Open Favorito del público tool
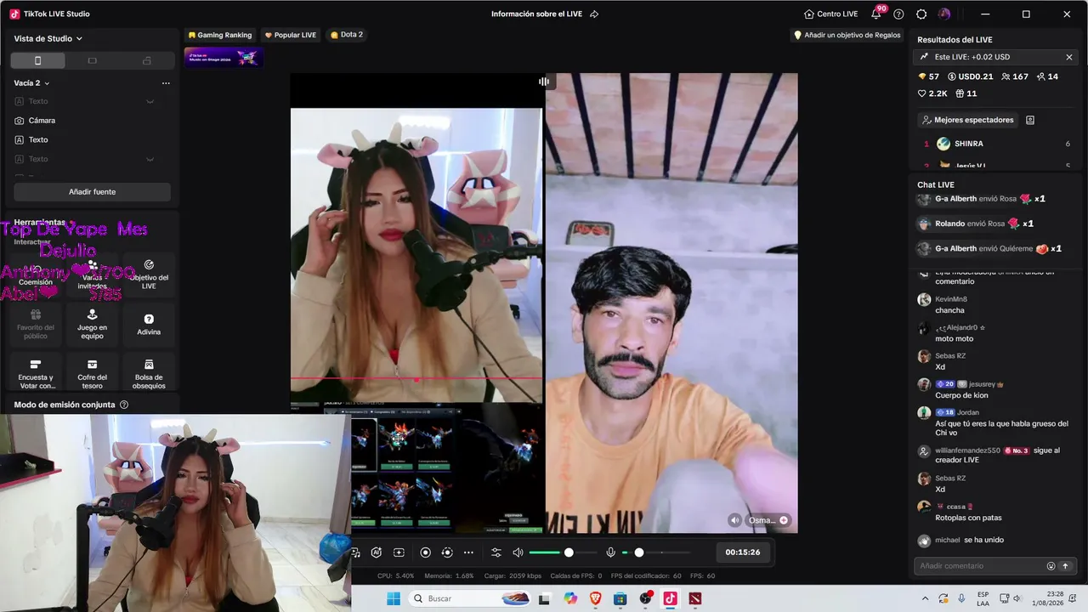Viewport: 1088px width, 612px height. pos(36,325)
